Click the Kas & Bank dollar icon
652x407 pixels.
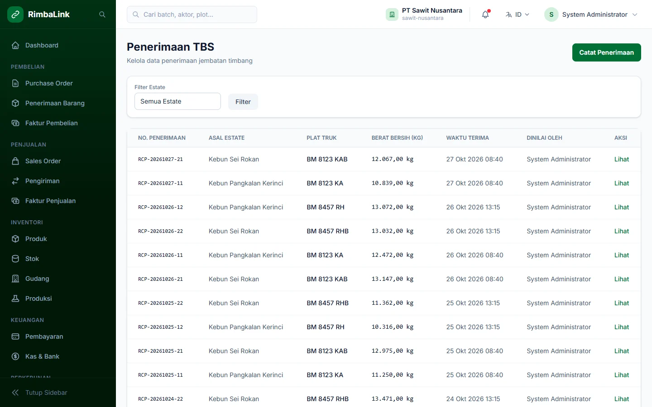coord(15,356)
